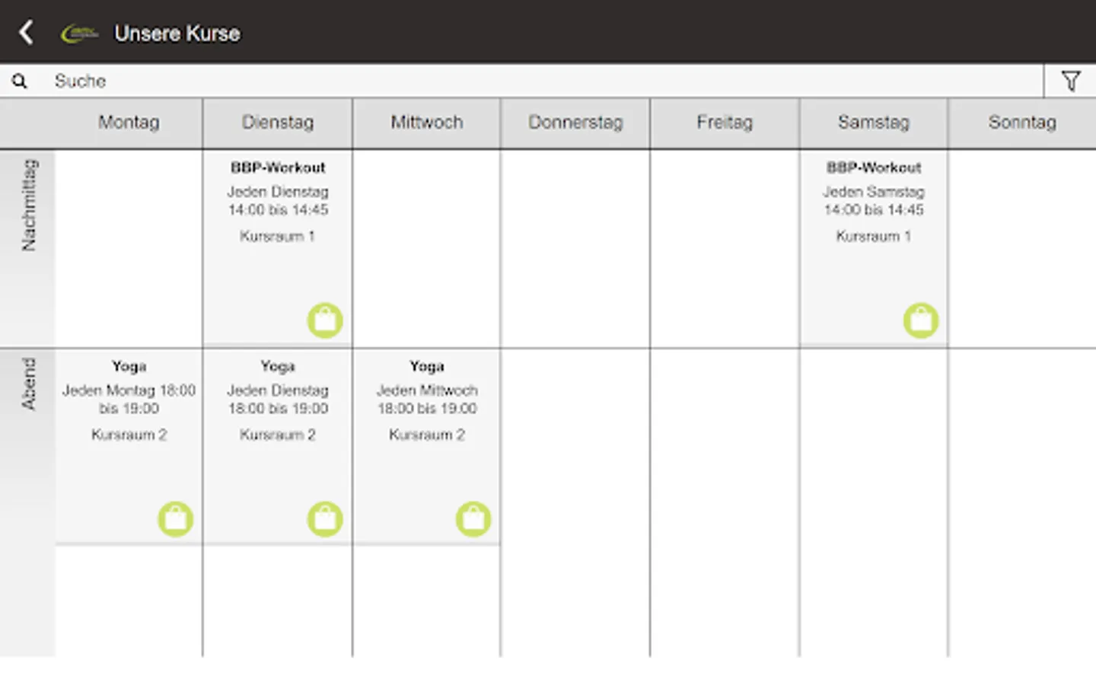Screen dimensions: 1096x685
Task: Book Monday Yoga using the bag icon
Action: click(176, 519)
